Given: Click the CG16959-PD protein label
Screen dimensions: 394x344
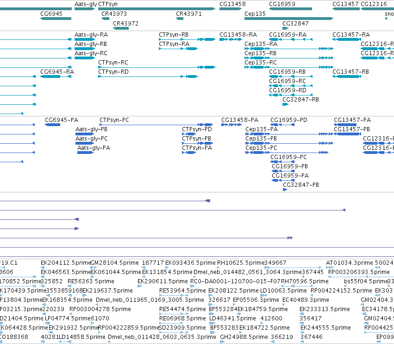Looking at the screenshot, I should [x=289, y=120].
